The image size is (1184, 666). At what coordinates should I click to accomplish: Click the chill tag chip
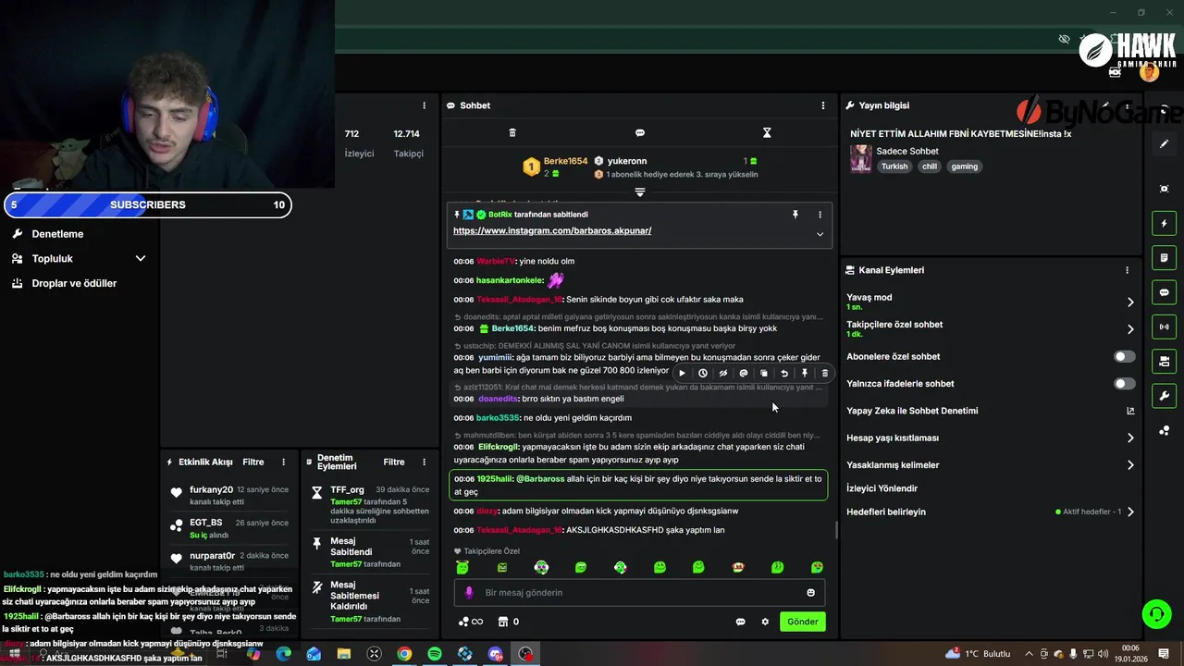point(929,166)
